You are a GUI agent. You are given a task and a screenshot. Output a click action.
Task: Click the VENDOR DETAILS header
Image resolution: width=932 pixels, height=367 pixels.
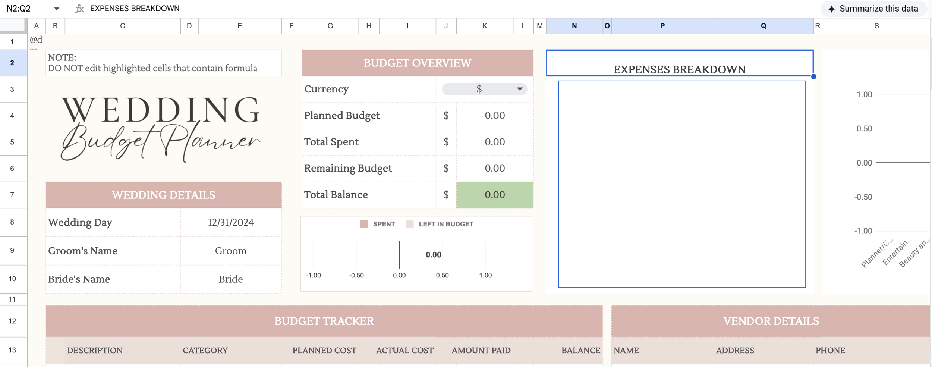[x=771, y=321]
